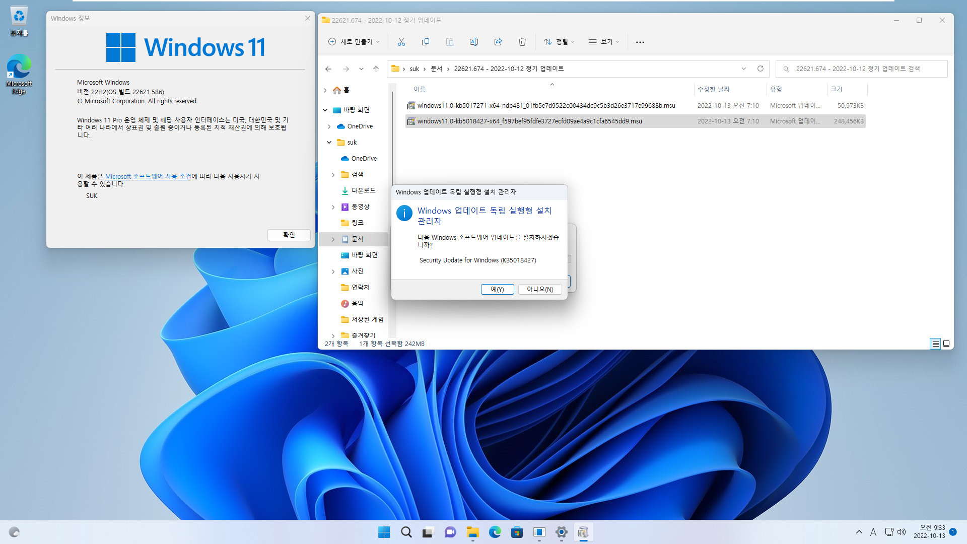Close the Windows 정보 dialog
This screenshot has height=544, width=967.
point(307,18)
